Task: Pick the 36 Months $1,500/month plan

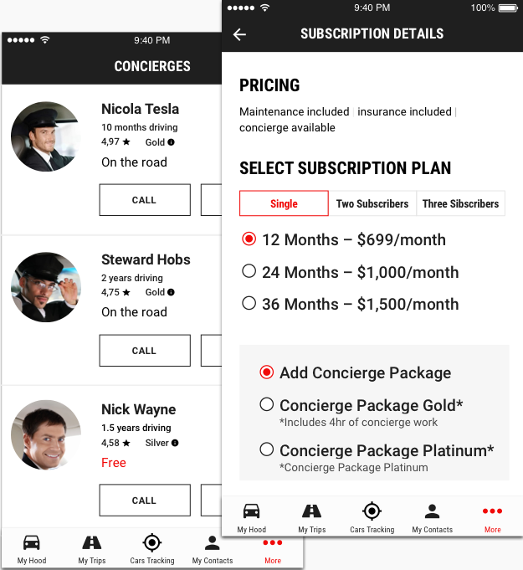Action: tap(249, 303)
